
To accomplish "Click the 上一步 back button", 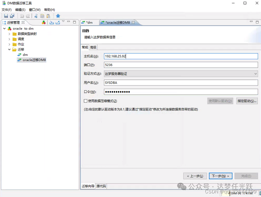I will 195,176.
